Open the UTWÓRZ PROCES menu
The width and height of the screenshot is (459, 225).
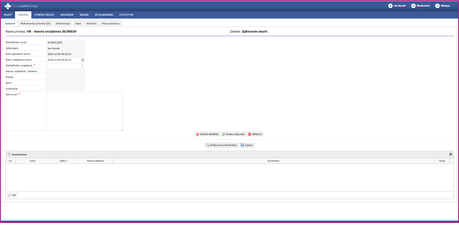[x=44, y=15]
